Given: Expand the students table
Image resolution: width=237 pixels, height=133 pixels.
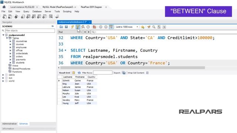Looking at the screenshot, I should 10,62.
